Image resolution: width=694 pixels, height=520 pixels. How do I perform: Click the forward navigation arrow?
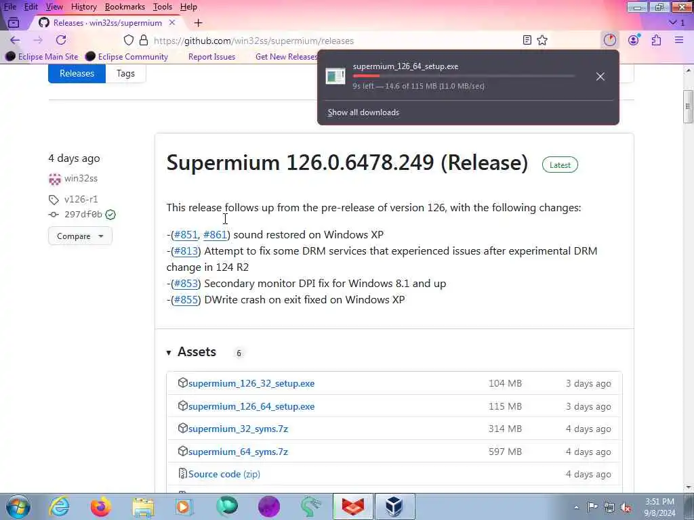38,40
